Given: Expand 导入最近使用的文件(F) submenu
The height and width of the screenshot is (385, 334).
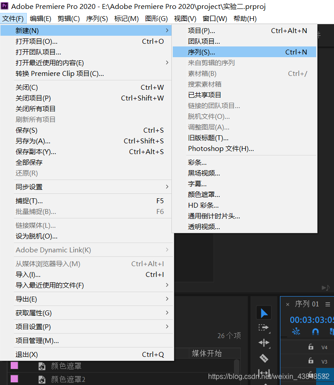Looking at the screenshot, I should pyautogui.click(x=86, y=285).
